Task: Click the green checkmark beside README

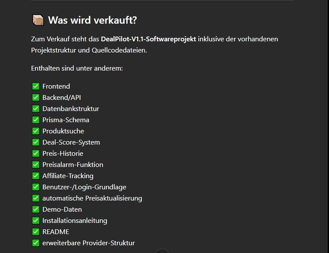Action: [x=36, y=231]
